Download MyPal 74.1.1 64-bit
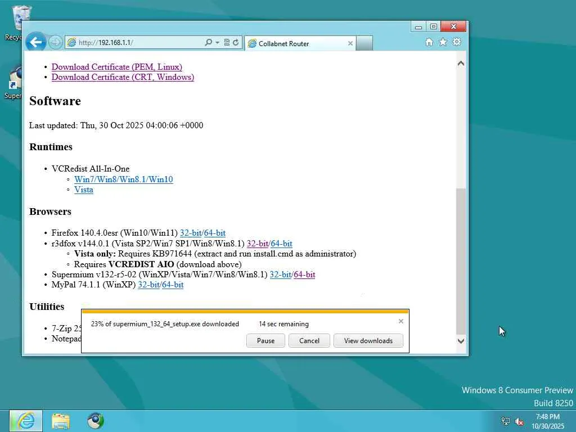The width and height of the screenshot is (576, 432). (173, 285)
